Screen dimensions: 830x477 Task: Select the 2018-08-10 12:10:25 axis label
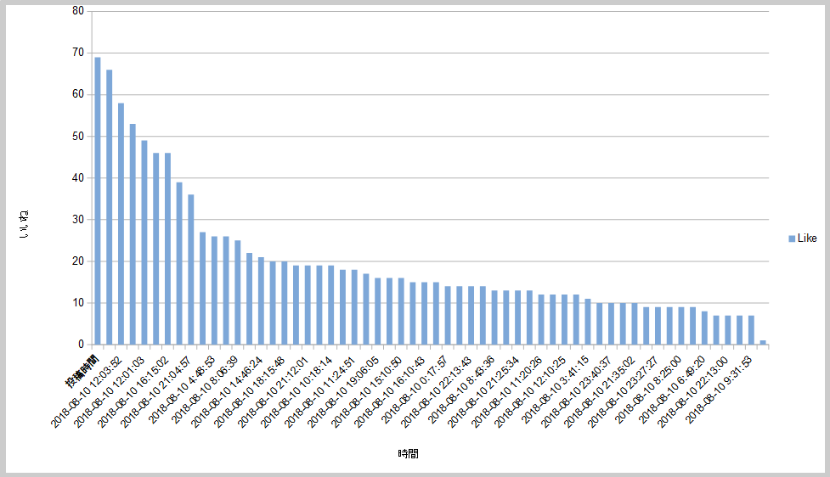click(529, 392)
